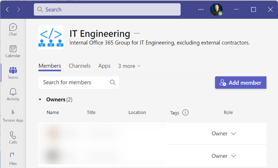Open second owner's Role dropdown
This screenshot has height=168, width=278.
pyautogui.click(x=224, y=156)
